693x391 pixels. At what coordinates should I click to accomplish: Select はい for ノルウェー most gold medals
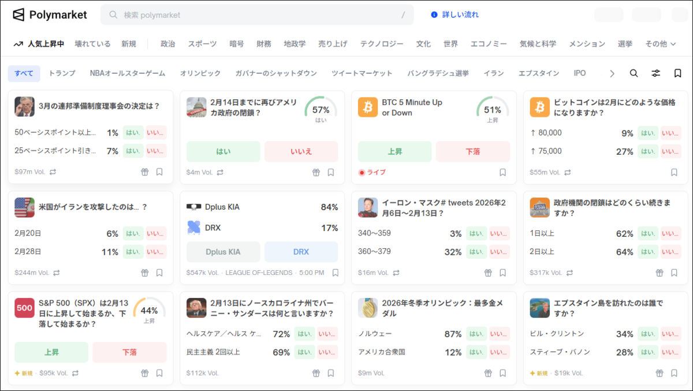click(476, 334)
